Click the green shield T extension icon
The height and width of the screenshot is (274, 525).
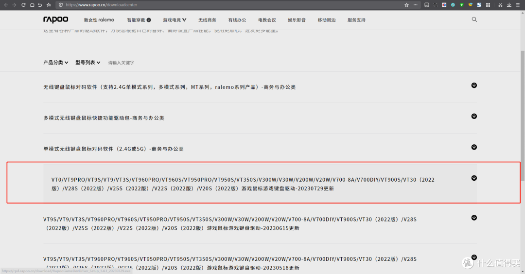pos(461,5)
